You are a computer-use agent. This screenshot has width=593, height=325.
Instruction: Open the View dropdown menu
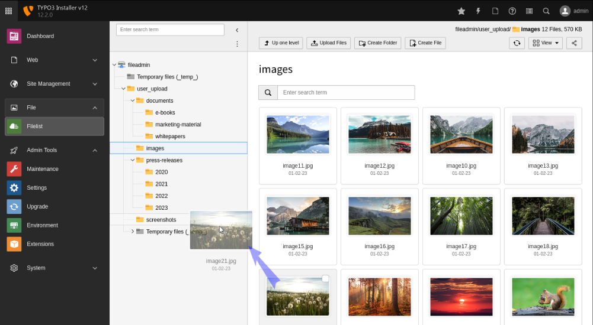coord(545,43)
